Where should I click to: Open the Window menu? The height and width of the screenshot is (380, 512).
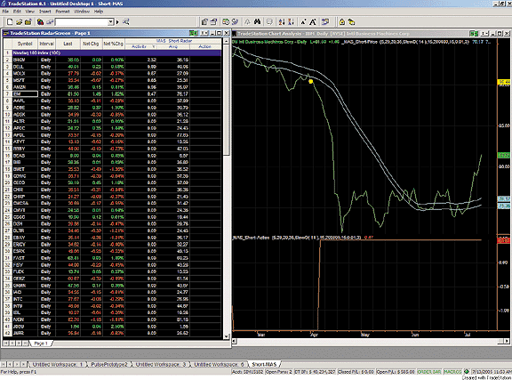pyautogui.click(x=82, y=12)
